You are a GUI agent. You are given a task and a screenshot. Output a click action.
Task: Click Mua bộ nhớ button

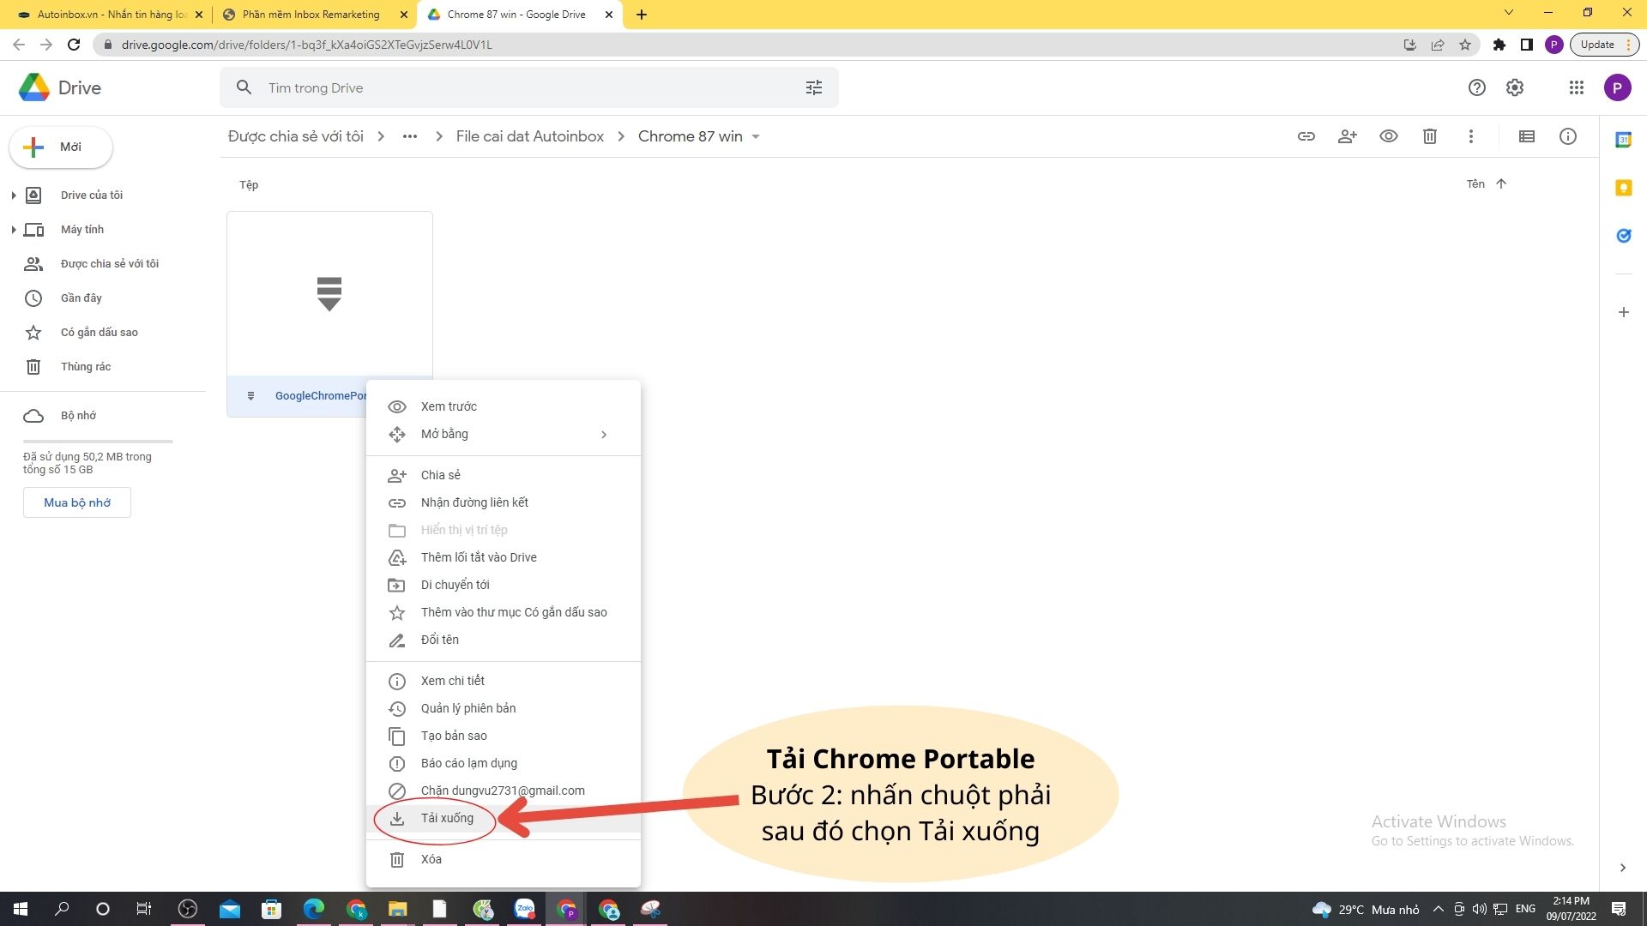[77, 502]
